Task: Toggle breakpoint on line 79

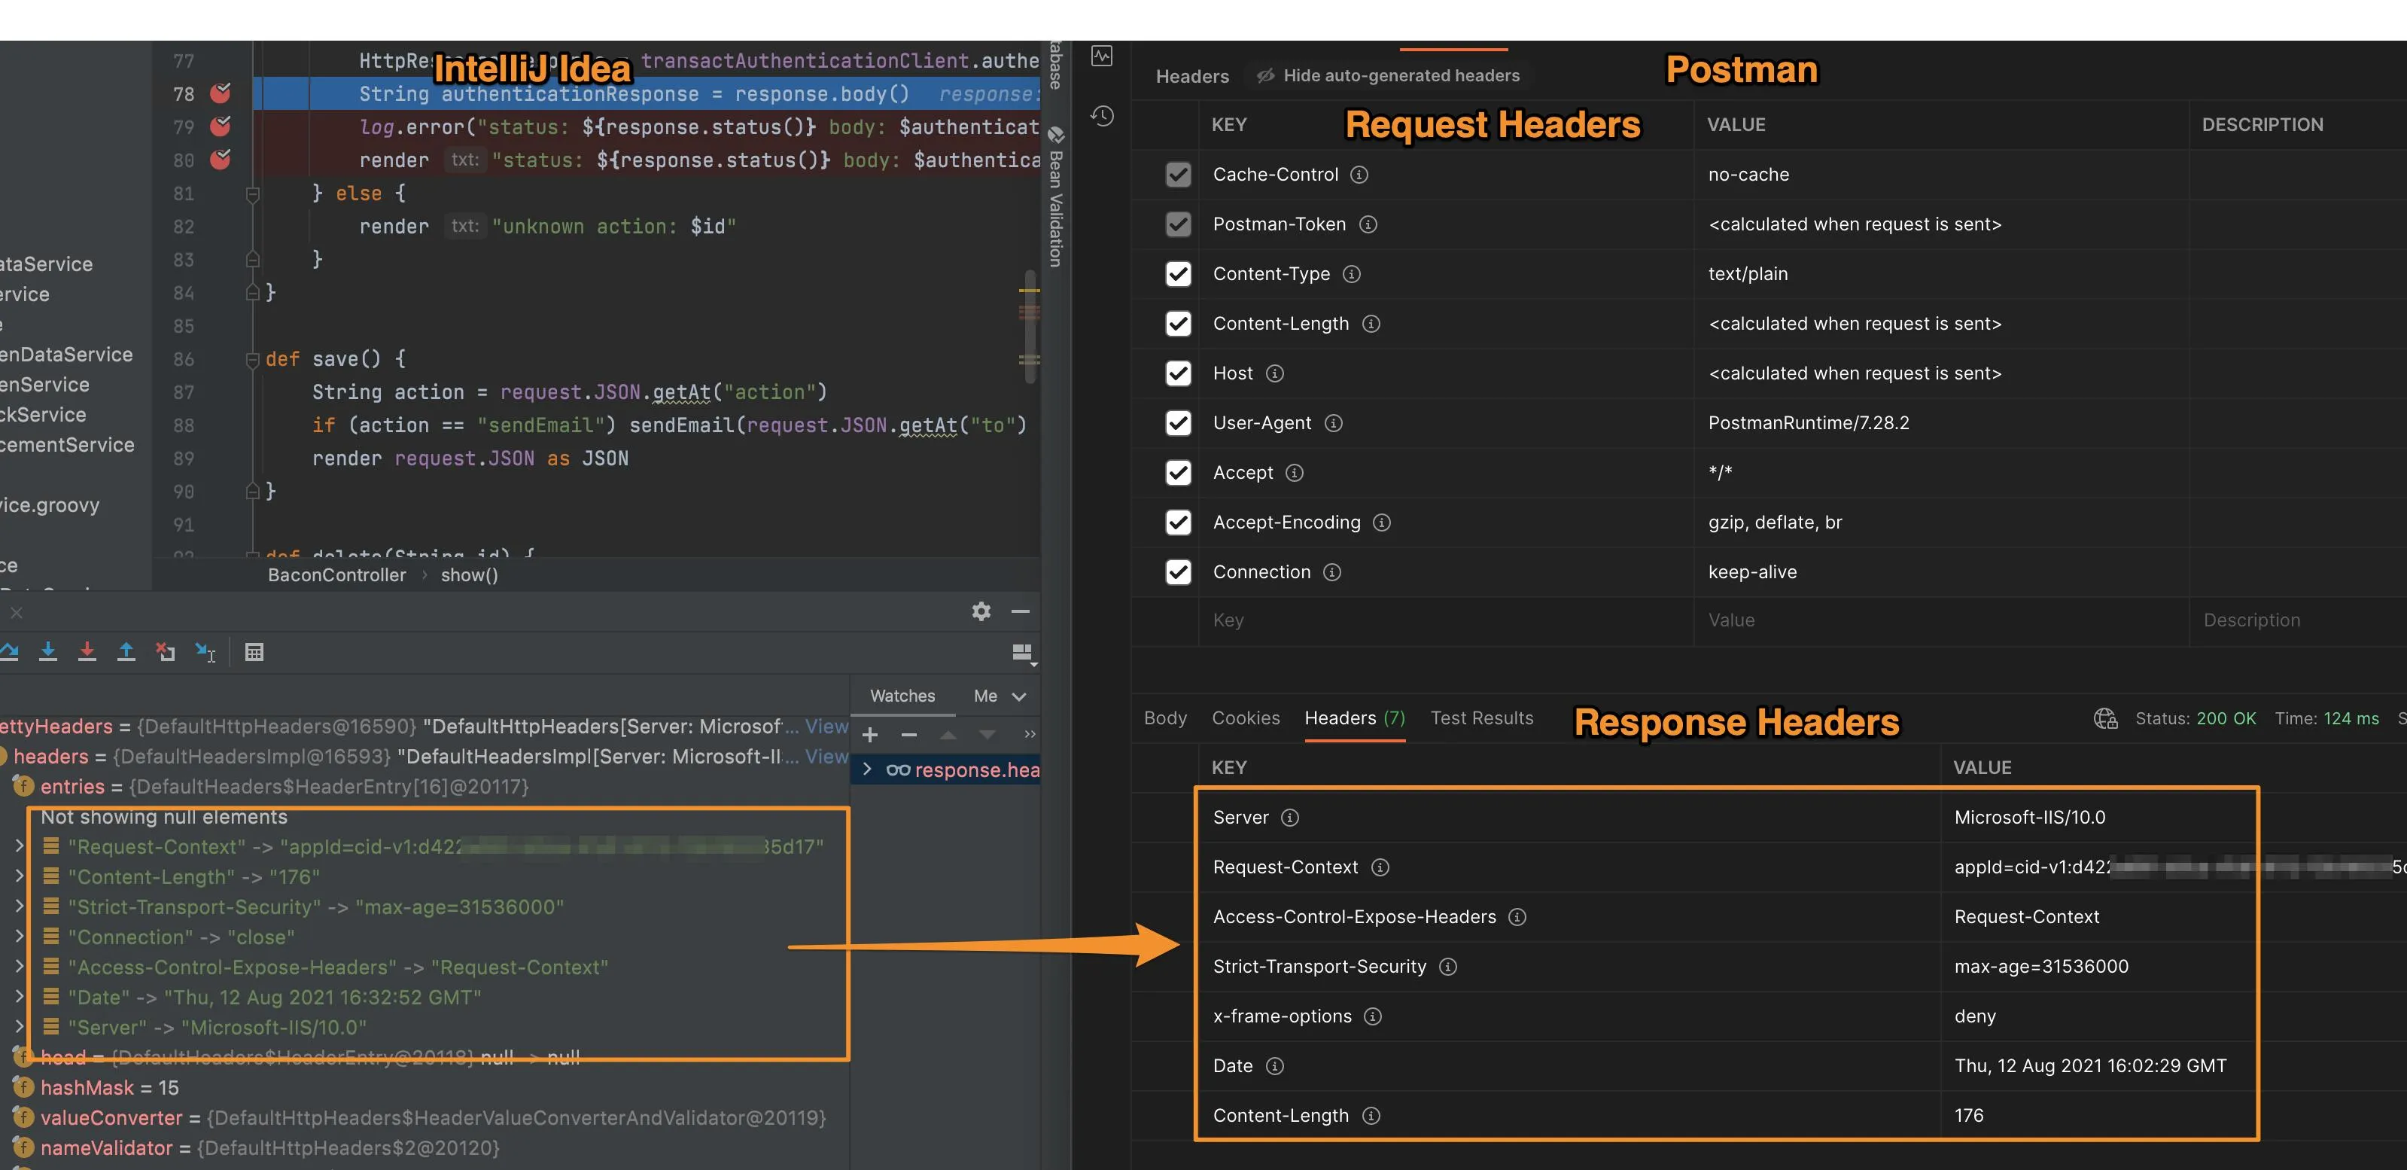Action: [221, 126]
